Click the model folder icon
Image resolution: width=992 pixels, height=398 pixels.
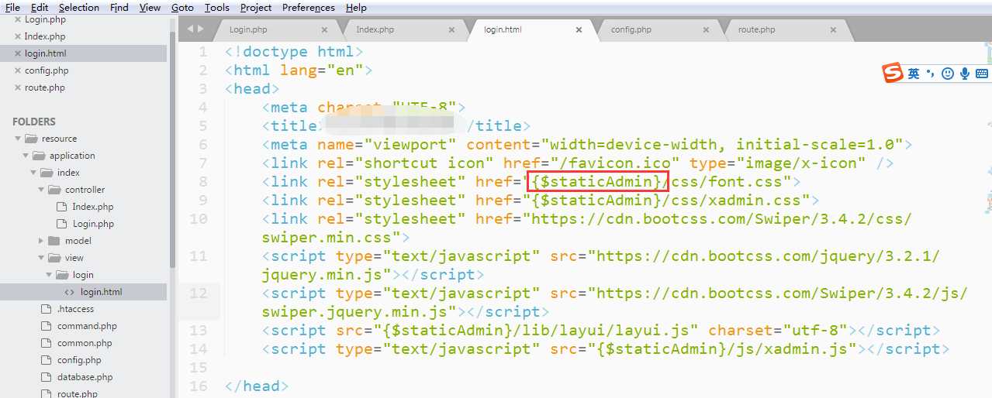tap(54, 241)
